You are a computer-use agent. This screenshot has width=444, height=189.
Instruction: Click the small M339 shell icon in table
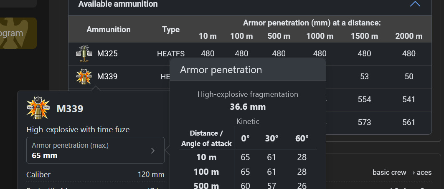[84, 76]
